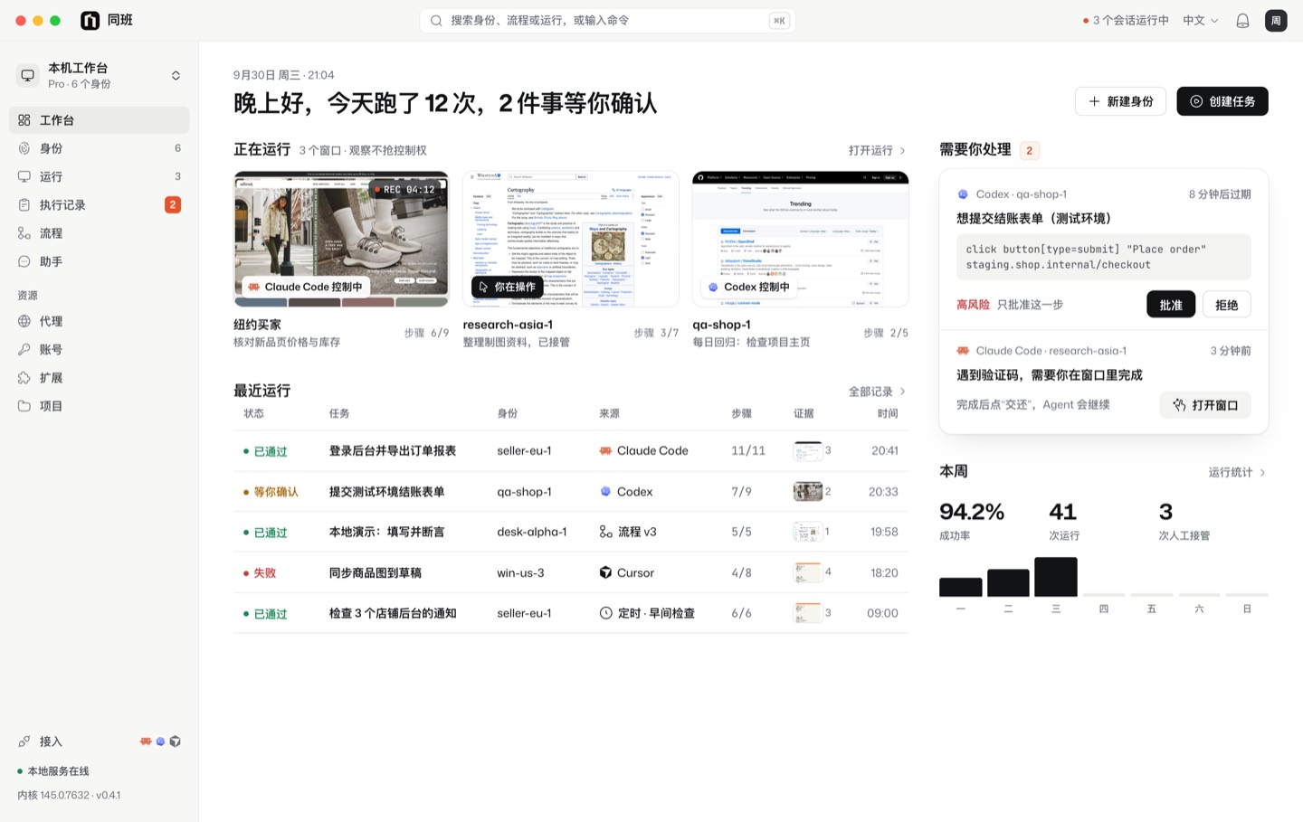Reject the checkout step with 拒绝
Screen dimensions: 1303x822
[x=1227, y=305]
